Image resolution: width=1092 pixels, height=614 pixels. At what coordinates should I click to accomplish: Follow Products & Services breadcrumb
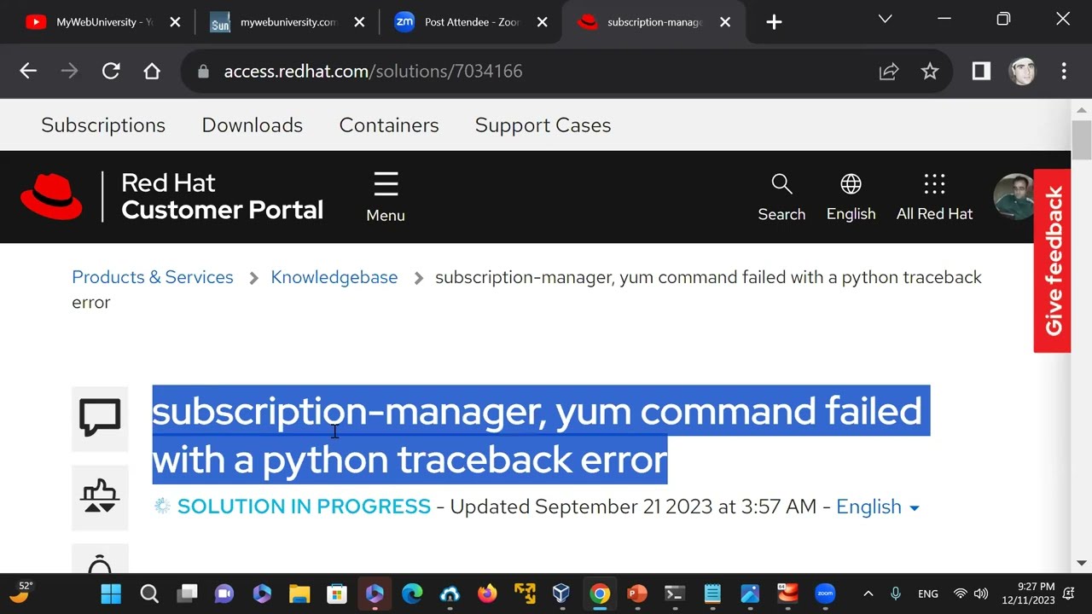tap(153, 277)
